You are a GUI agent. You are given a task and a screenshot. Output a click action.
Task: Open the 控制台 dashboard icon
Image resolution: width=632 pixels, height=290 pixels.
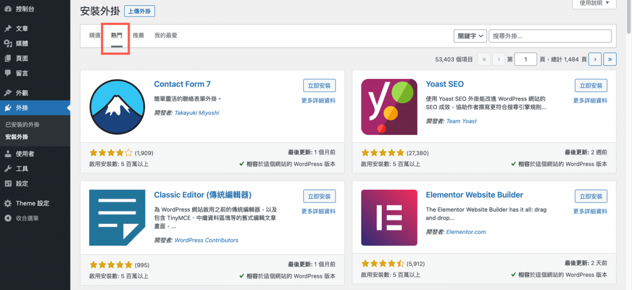coord(8,9)
